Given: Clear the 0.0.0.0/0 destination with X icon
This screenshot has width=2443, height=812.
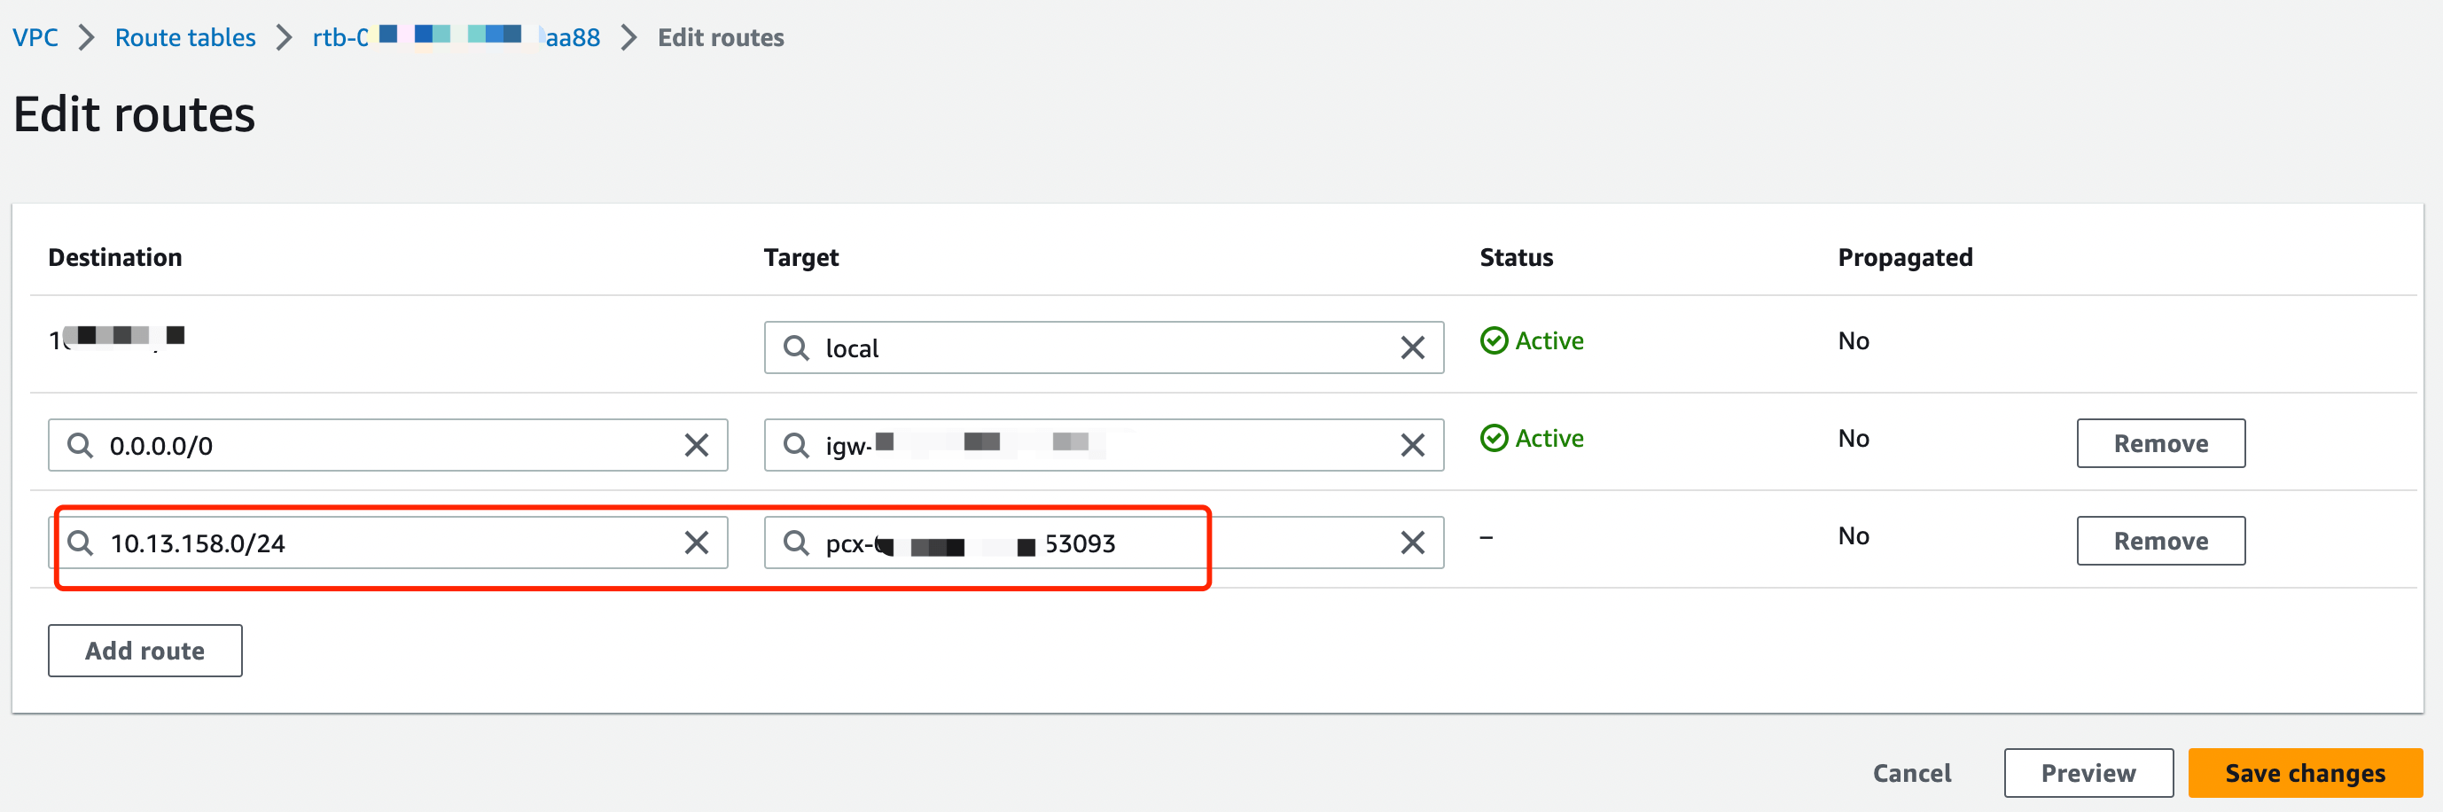Looking at the screenshot, I should coord(696,445).
